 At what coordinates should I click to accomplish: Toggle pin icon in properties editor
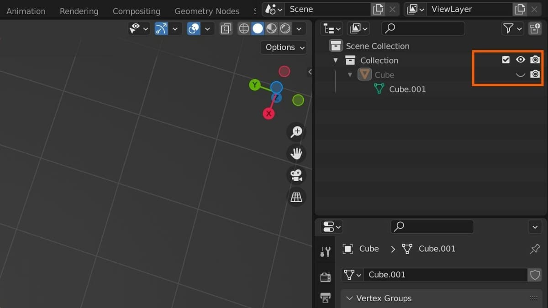pos(535,249)
